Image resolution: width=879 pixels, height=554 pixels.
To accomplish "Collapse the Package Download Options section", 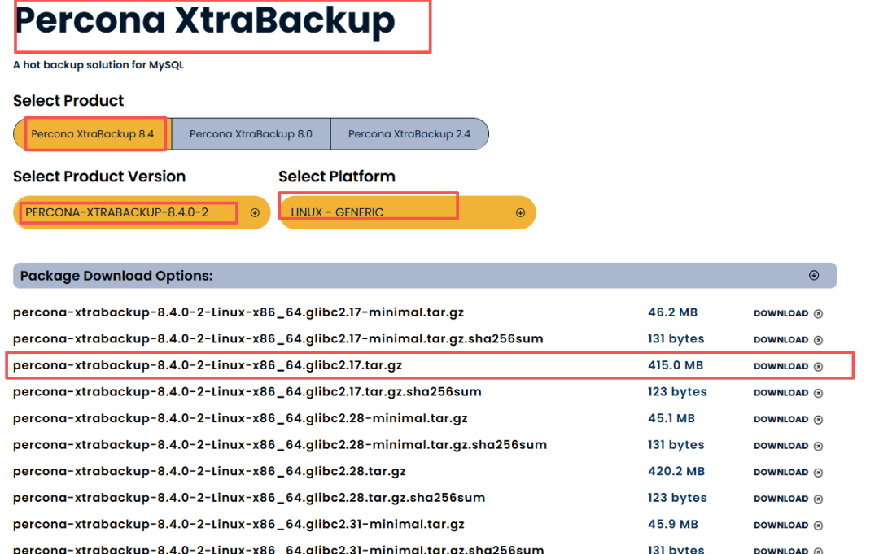I will 814,275.
